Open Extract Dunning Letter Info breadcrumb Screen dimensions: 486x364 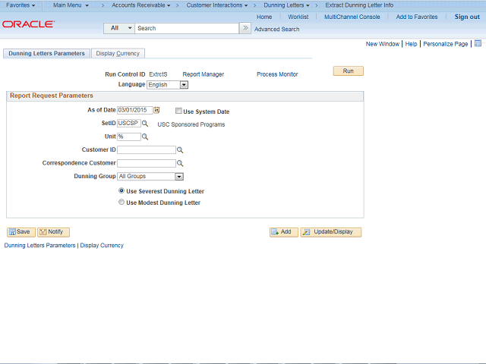[x=359, y=5]
